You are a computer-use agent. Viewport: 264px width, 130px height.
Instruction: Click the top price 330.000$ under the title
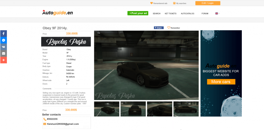(72, 34)
